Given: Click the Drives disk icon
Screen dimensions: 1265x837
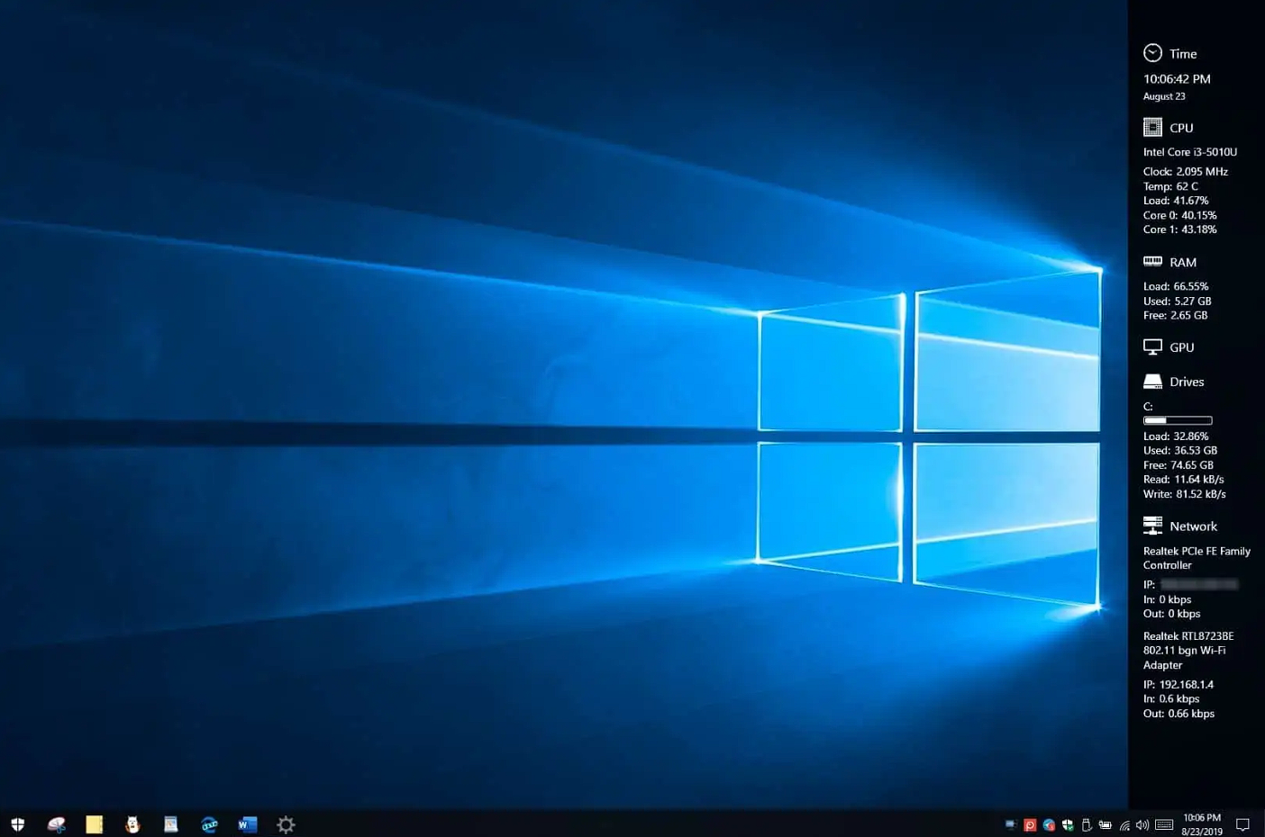Looking at the screenshot, I should [x=1152, y=382].
